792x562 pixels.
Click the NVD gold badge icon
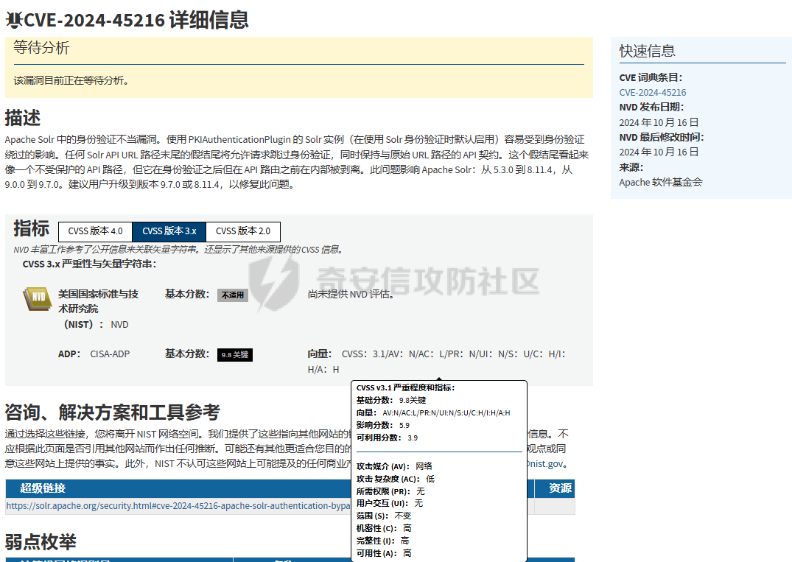pos(38,298)
